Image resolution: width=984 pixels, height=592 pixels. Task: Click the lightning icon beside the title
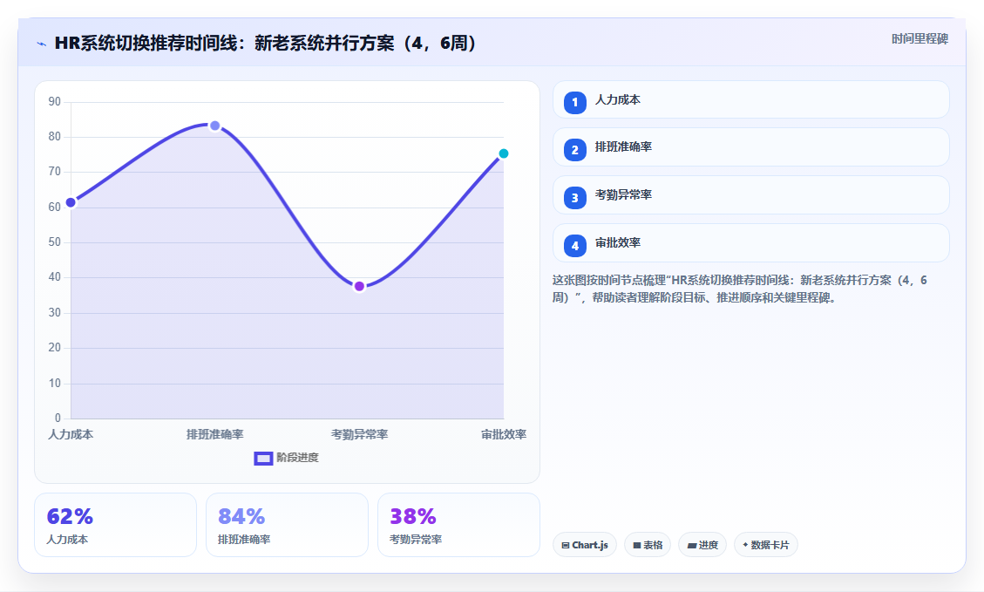pyautogui.click(x=42, y=44)
